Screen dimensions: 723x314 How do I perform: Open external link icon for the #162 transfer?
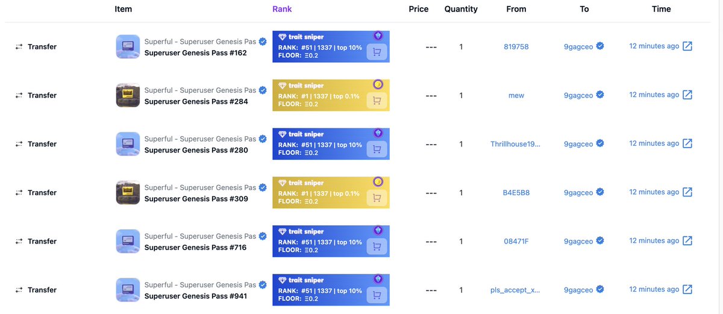[x=687, y=46]
